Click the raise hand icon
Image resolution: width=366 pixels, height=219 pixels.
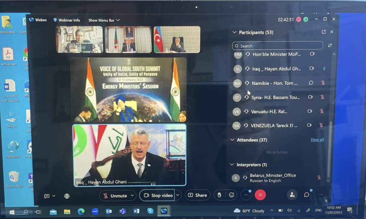click(x=219, y=195)
